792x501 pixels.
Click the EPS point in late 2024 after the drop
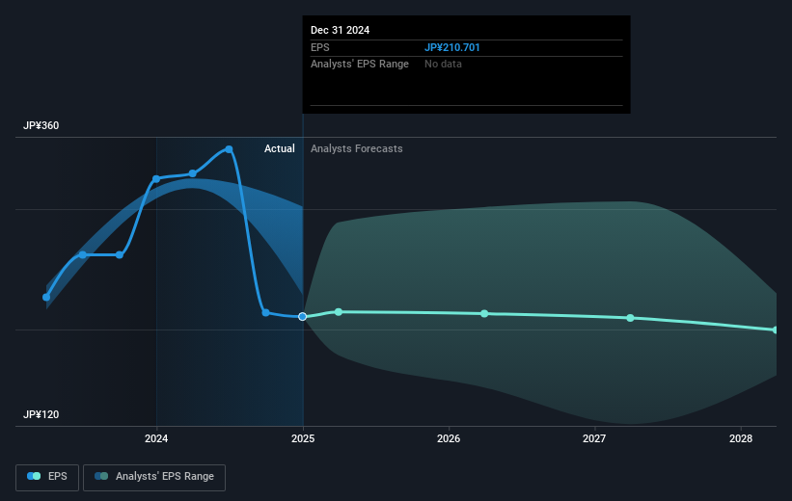pos(265,313)
